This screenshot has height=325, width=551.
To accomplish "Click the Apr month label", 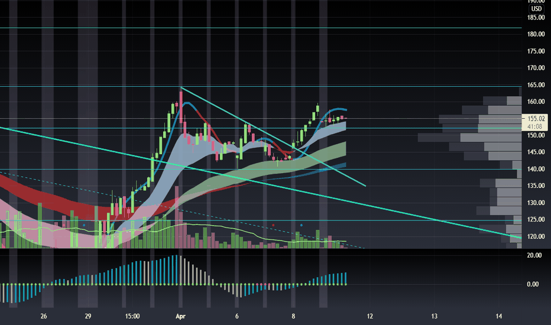I will (180, 316).
